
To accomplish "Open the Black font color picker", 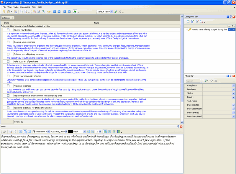I will point(84,132).
